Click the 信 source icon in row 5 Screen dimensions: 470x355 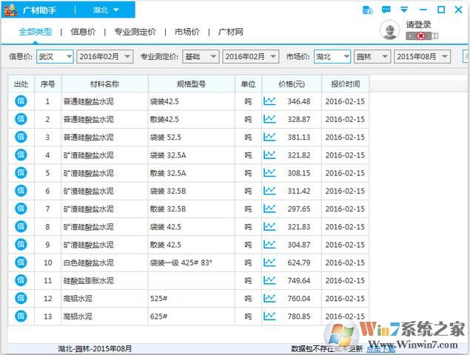(x=21, y=173)
